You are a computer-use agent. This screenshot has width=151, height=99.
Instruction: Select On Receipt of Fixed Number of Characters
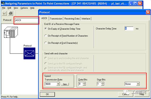[46, 36]
